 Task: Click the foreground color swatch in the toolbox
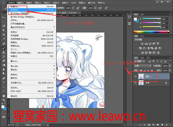click(x=3, y=107)
